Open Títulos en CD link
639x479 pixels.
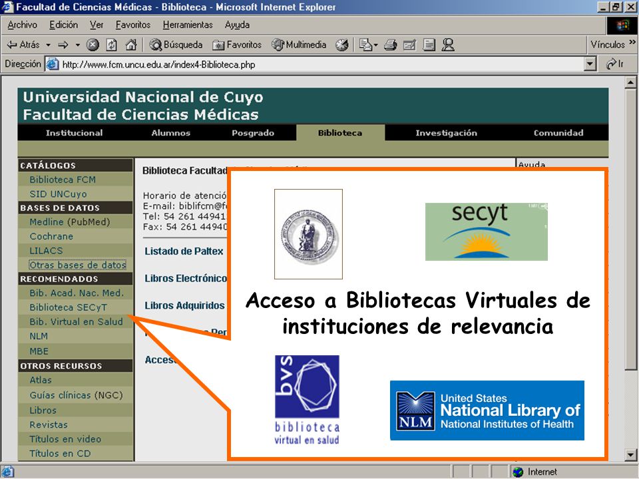60,453
